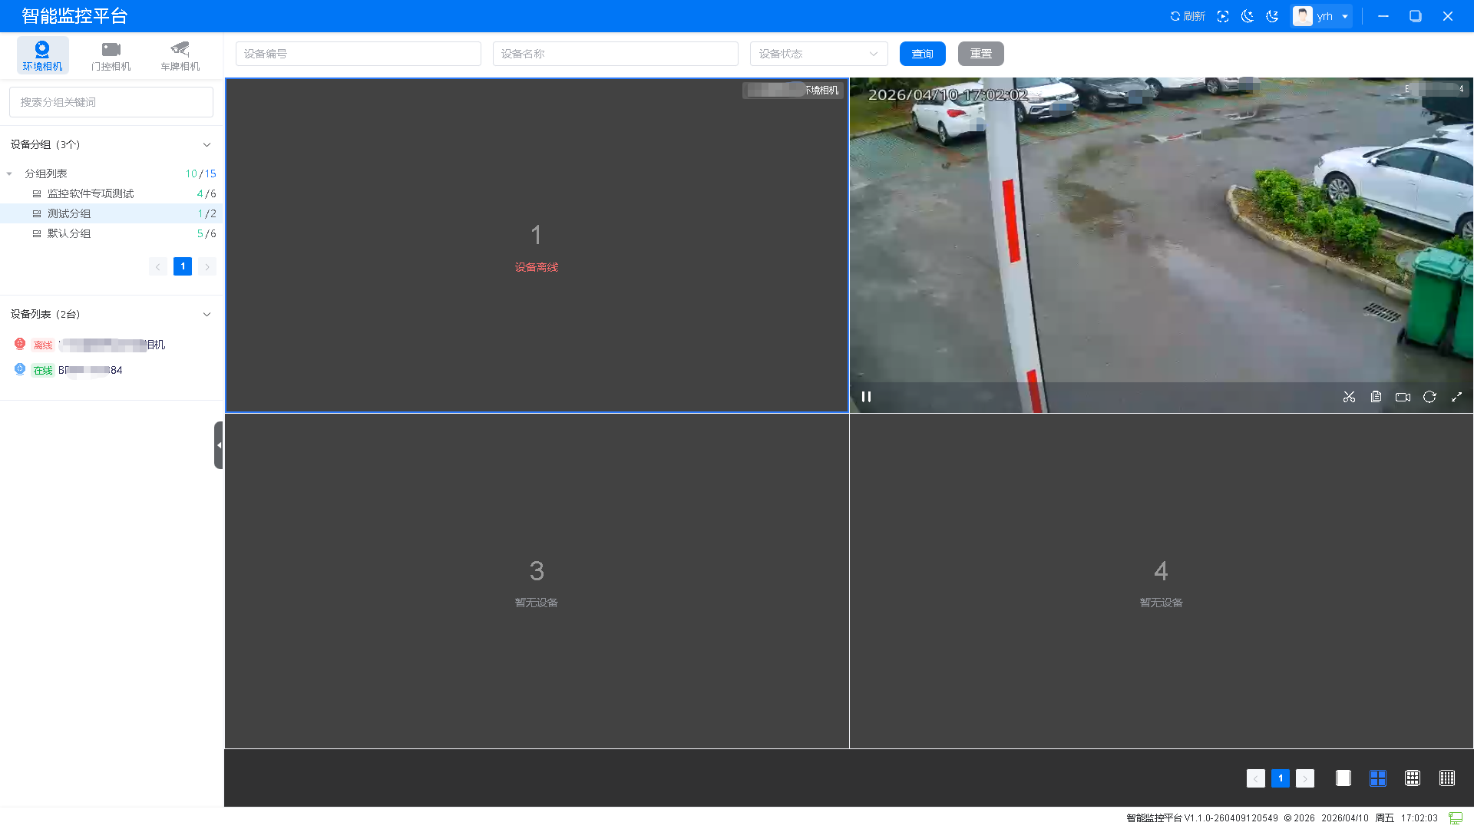
Task: Collapse the 设备分组 section
Action: tap(207, 145)
